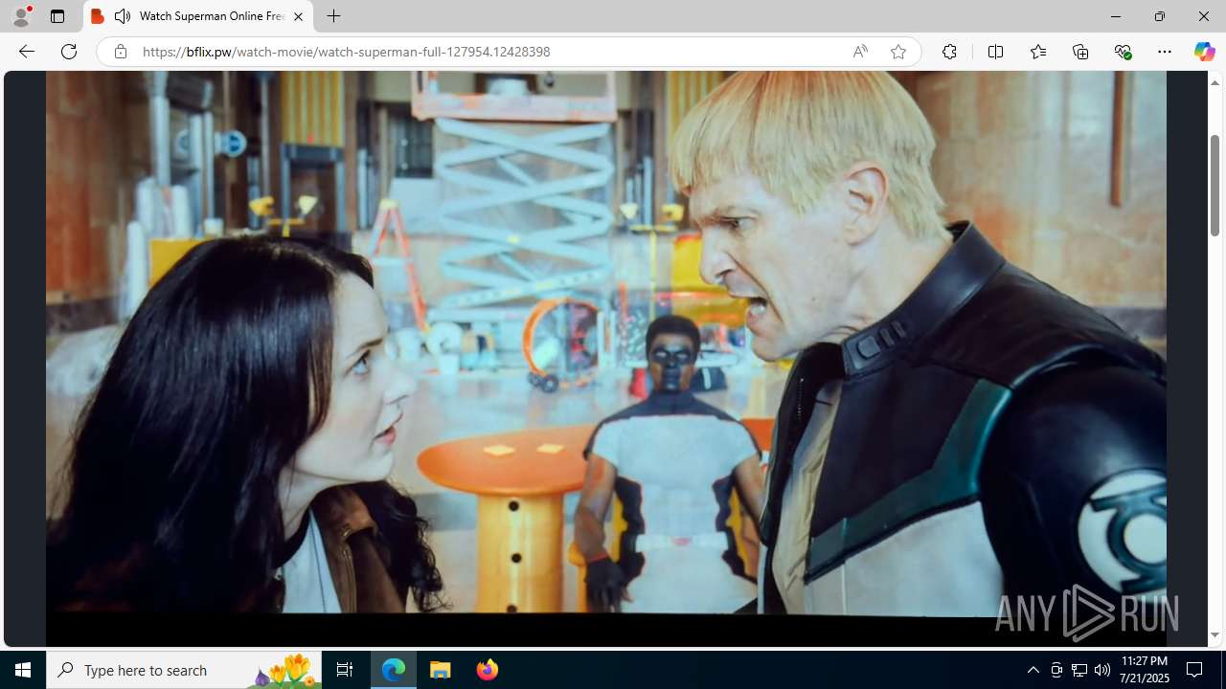Minimize the Edge window
Image resolution: width=1226 pixels, height=689 pixels.
(x=1115, y=16)
